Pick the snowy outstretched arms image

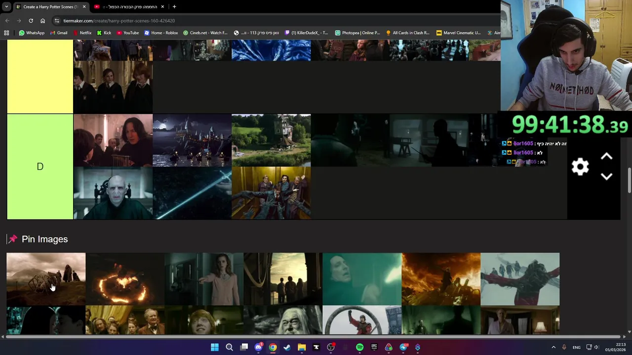pos(520,279)
